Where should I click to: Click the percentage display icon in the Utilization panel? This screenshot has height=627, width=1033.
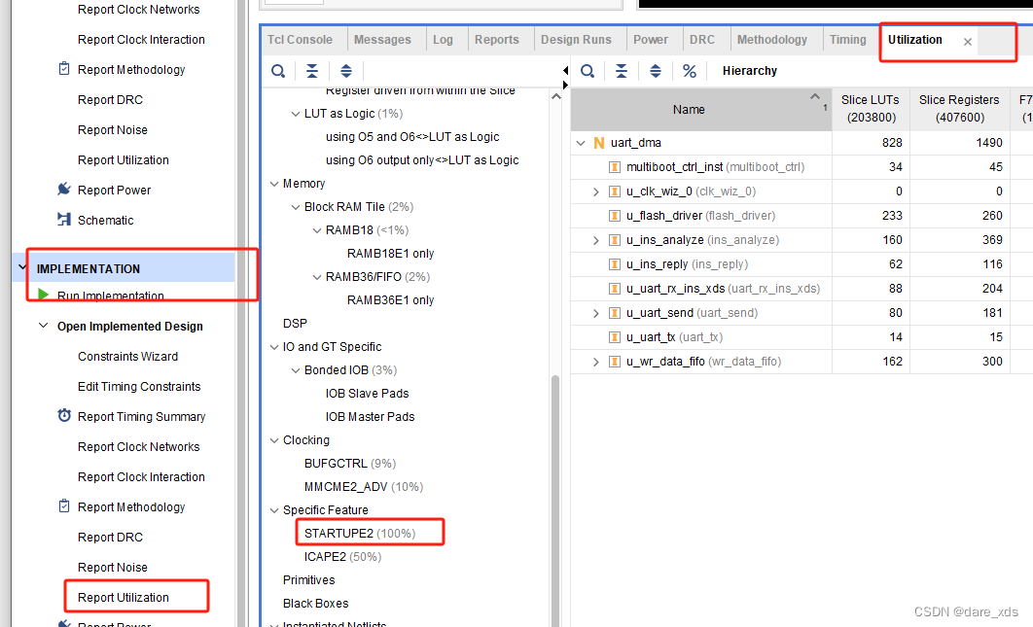(690, 71)
